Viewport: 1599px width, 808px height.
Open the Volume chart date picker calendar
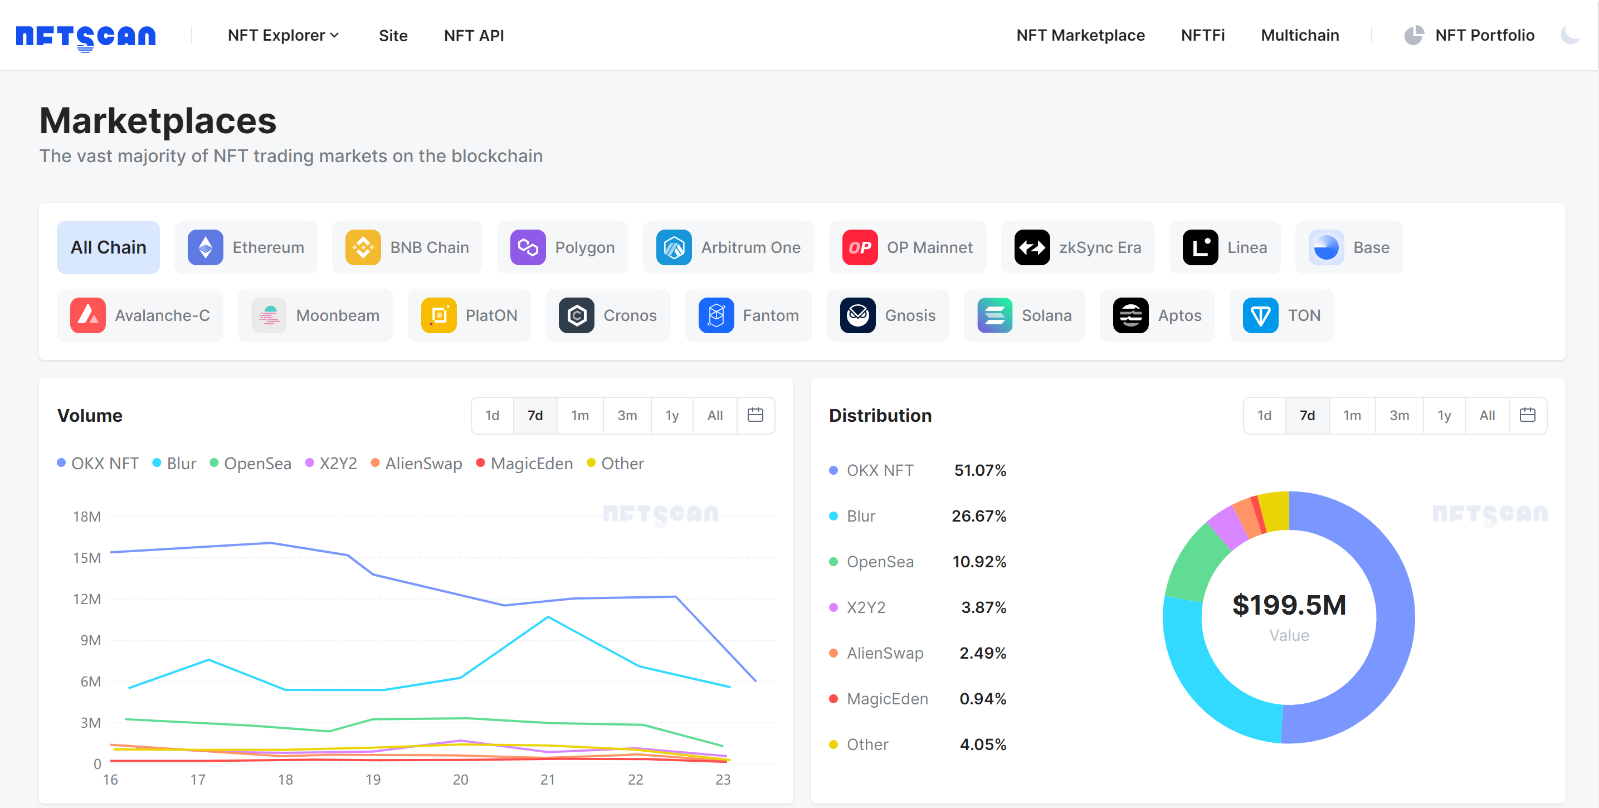coord(756,415)
